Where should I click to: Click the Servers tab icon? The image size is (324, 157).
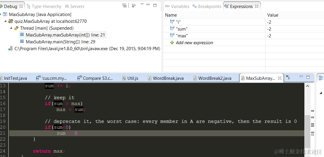67,7
